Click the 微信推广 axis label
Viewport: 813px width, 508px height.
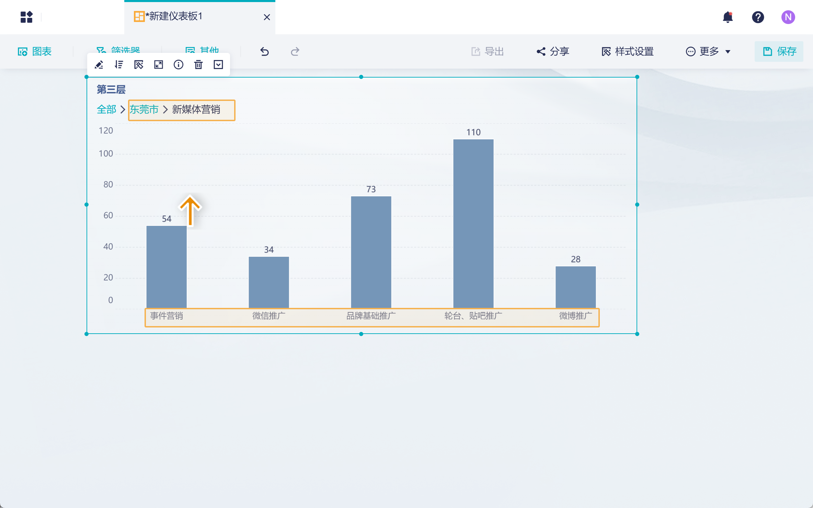point(269,316)
